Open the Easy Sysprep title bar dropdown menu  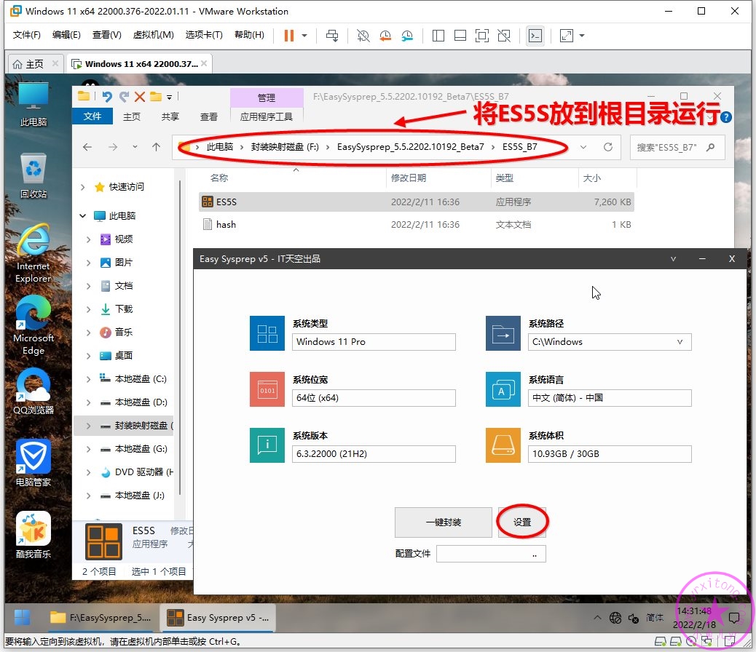pyautogui.click(x=674, y=259)
